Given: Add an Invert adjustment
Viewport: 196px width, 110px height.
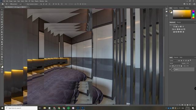Looking at the screenshot, I should pos(174,32).
